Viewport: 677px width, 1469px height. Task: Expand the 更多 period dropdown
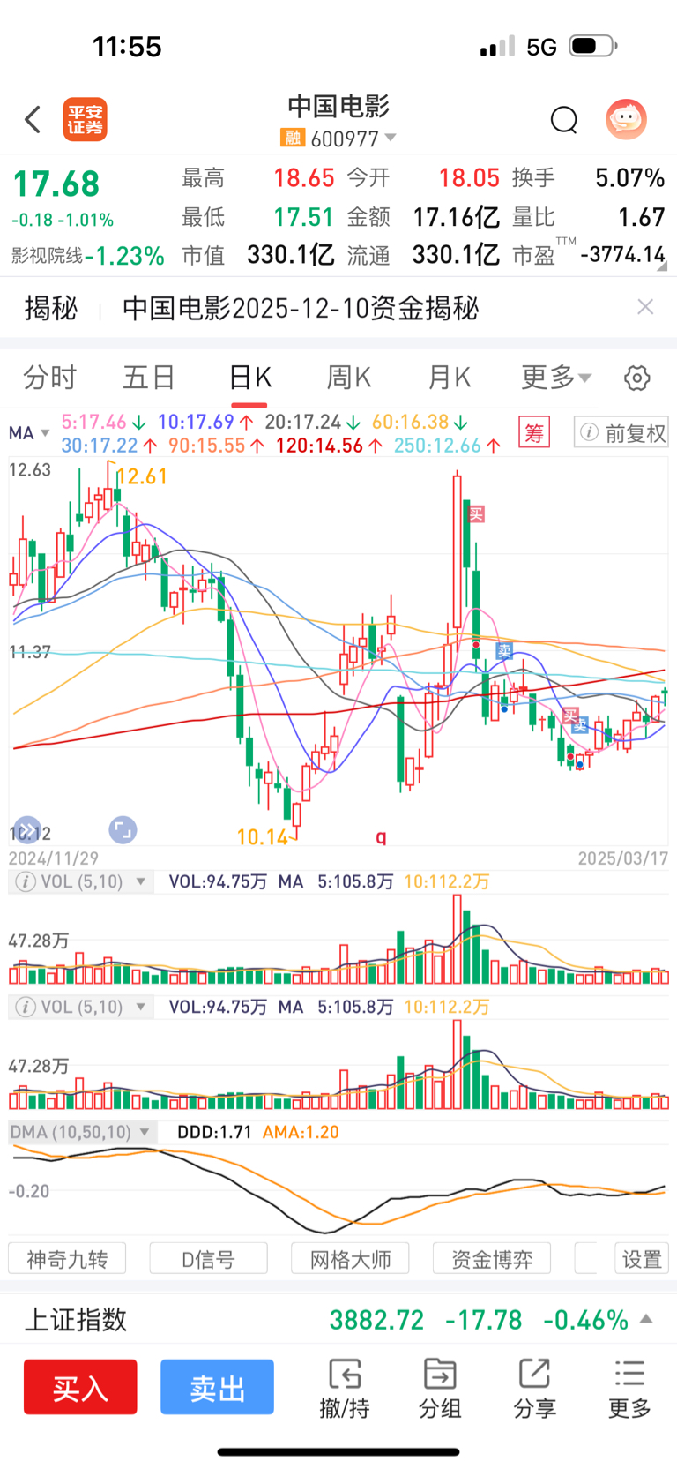point(556,378)
